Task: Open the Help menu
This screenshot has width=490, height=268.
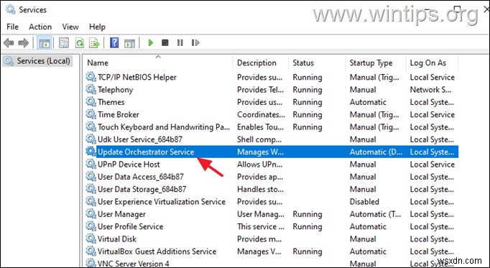Action: click(97, 27)
